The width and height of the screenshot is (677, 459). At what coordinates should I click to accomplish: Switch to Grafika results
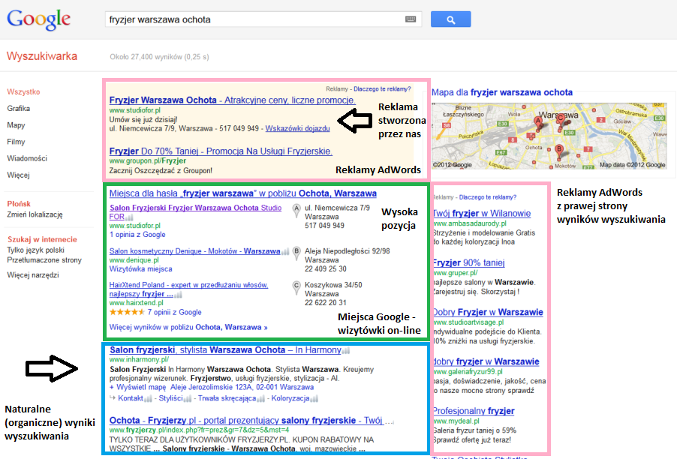(x=18, y=108)
